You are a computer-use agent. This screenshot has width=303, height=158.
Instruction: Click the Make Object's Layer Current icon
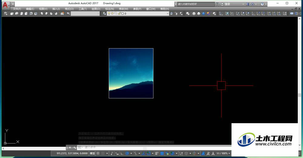click(x=171, y=14)
